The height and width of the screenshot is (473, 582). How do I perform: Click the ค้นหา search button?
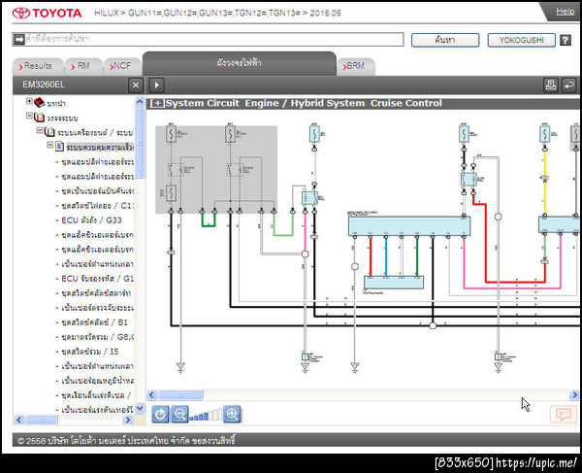(445, 40)
